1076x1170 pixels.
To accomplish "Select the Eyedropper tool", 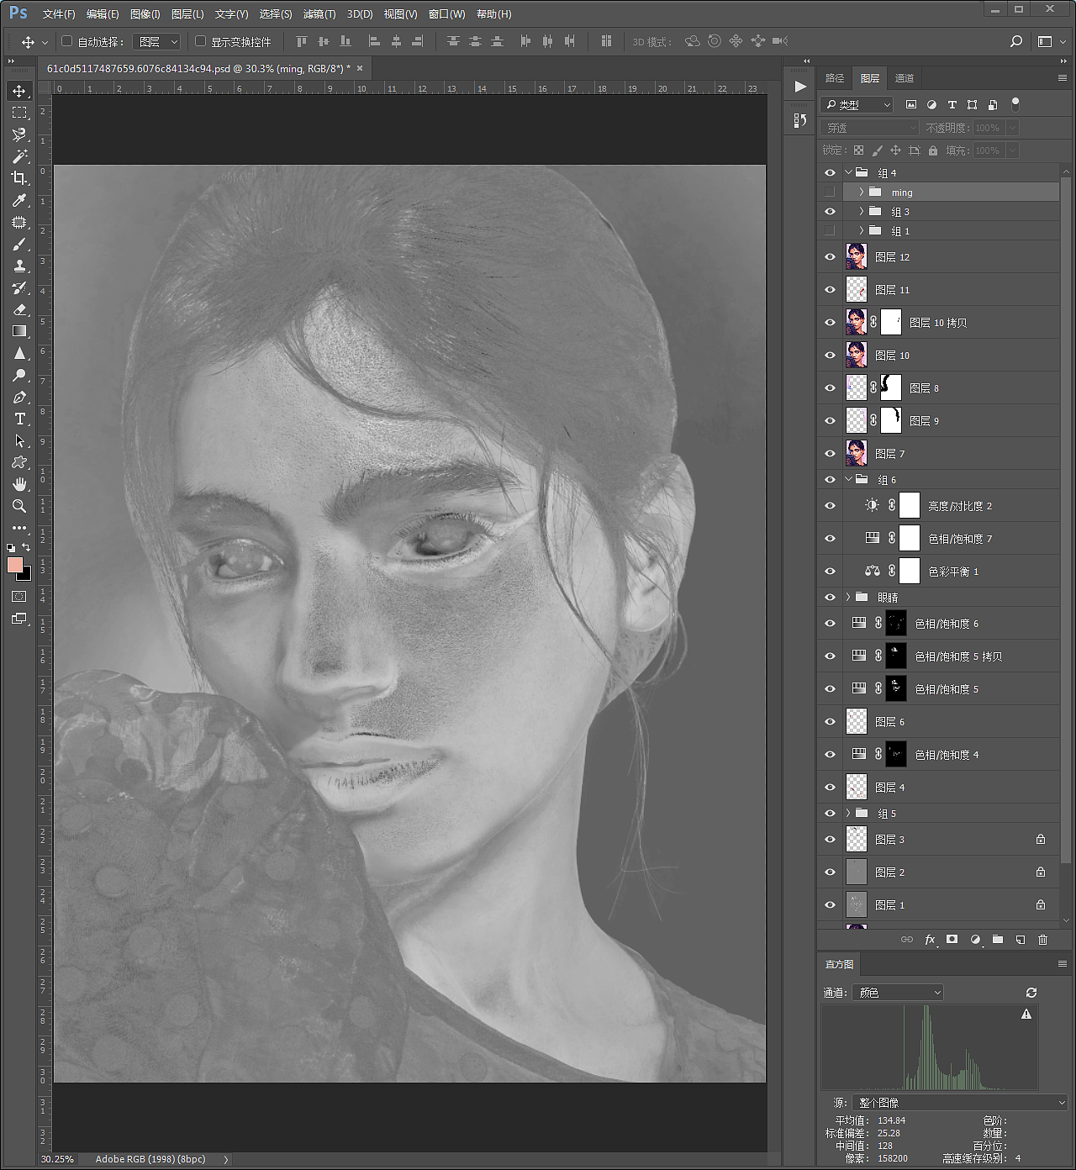I will coord(19,200).
